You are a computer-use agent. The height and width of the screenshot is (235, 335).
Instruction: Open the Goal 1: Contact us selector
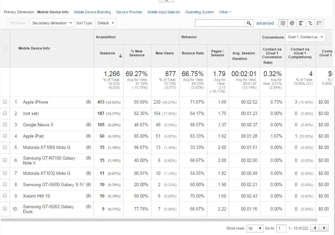click(305, 37)
